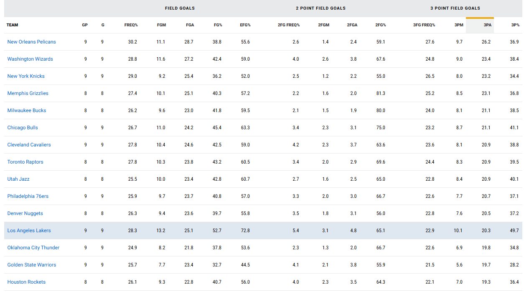Open the New York Knicks team link
The image size is (524, 292).
(26, 76)
